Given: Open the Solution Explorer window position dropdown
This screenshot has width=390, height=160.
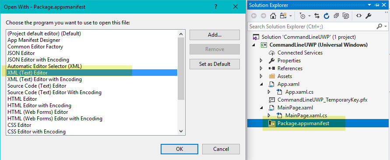Looking at the screenshot, I should point(369,5).
